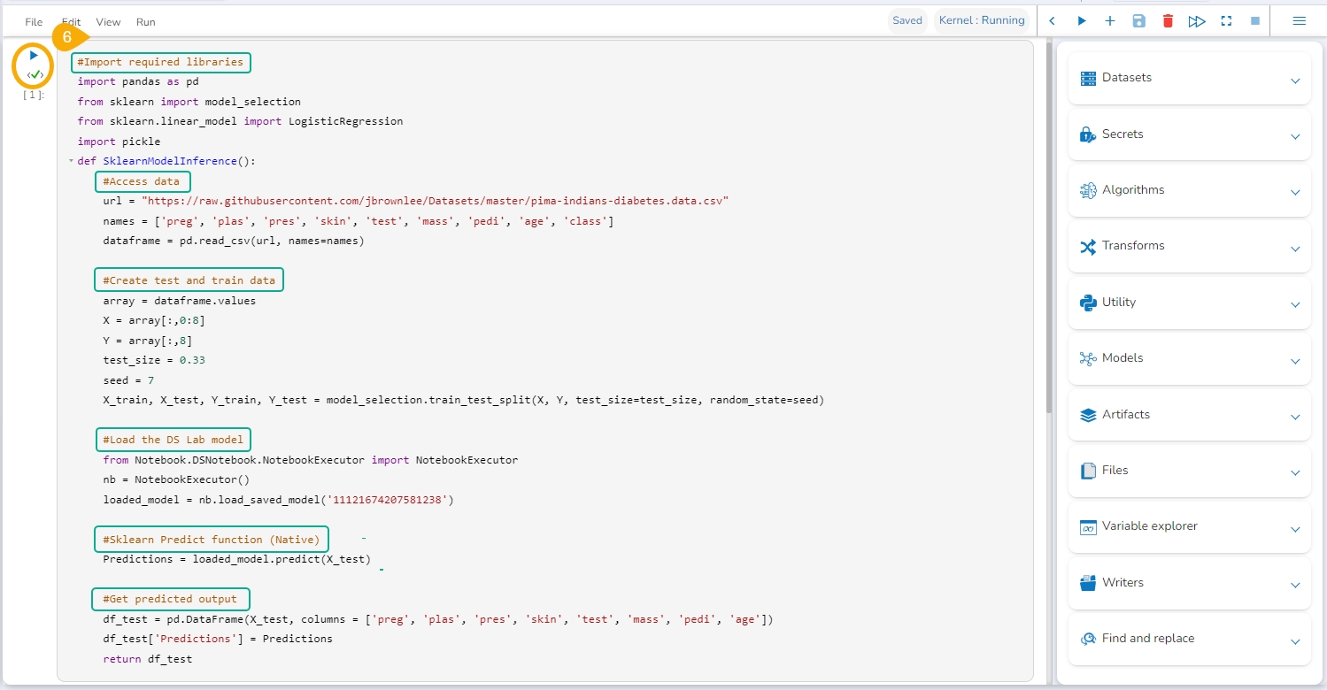Expand the Datasets panel
Viewport: 1327px width, 690px height.
(x=1189, y=79)
